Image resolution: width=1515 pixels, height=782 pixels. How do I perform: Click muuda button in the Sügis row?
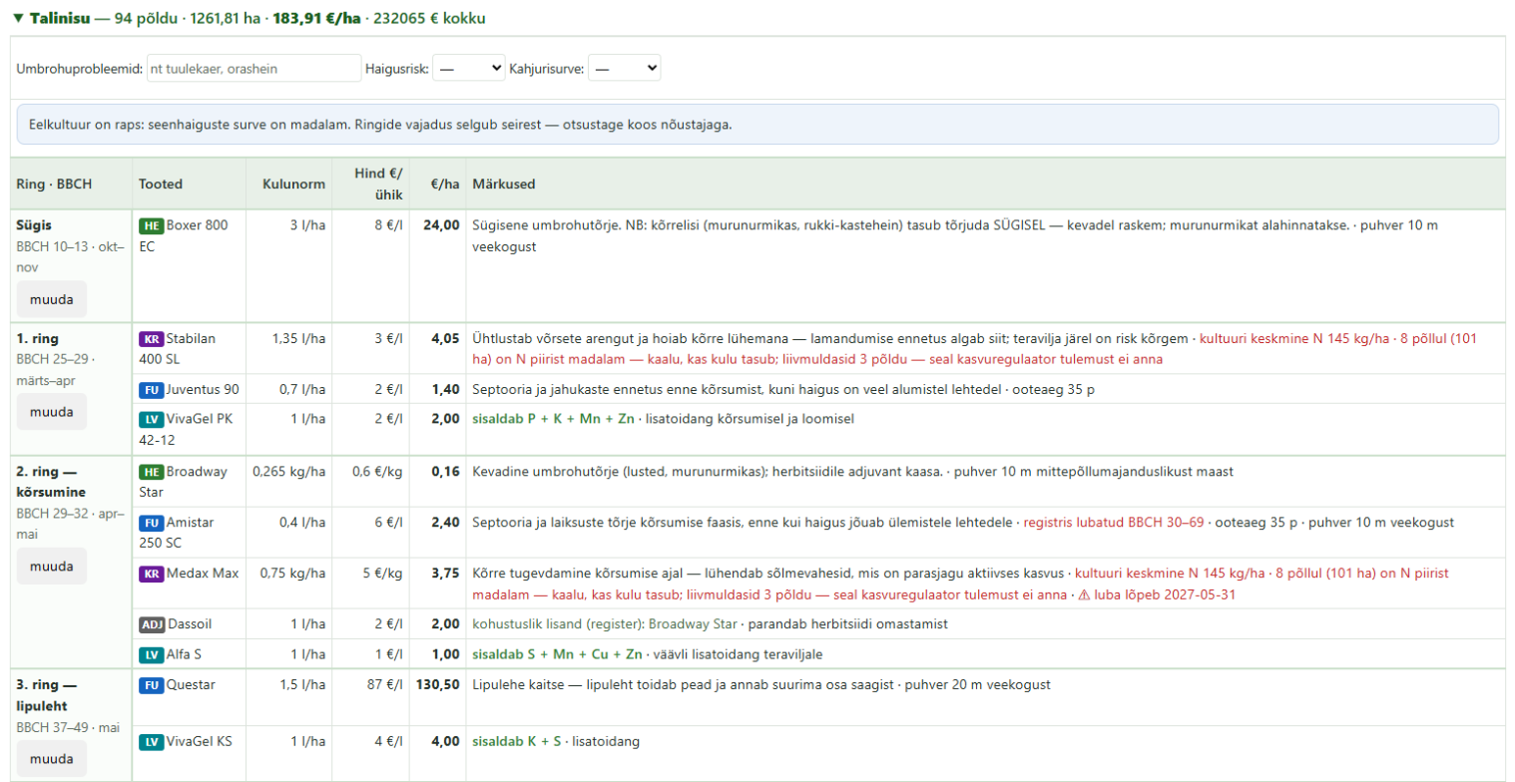[x=52, y=299]
